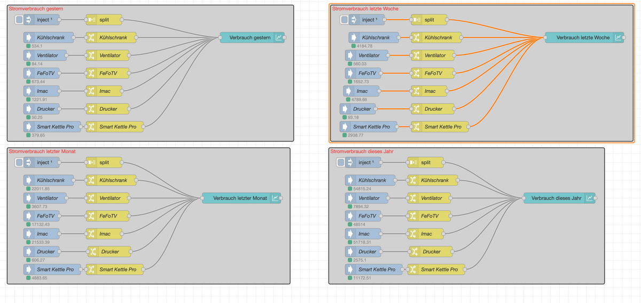Screen dimensions: 641x303
Task: Click the group title 'Stromverbrauch letzte Woche'
Action: coord(365,9)
